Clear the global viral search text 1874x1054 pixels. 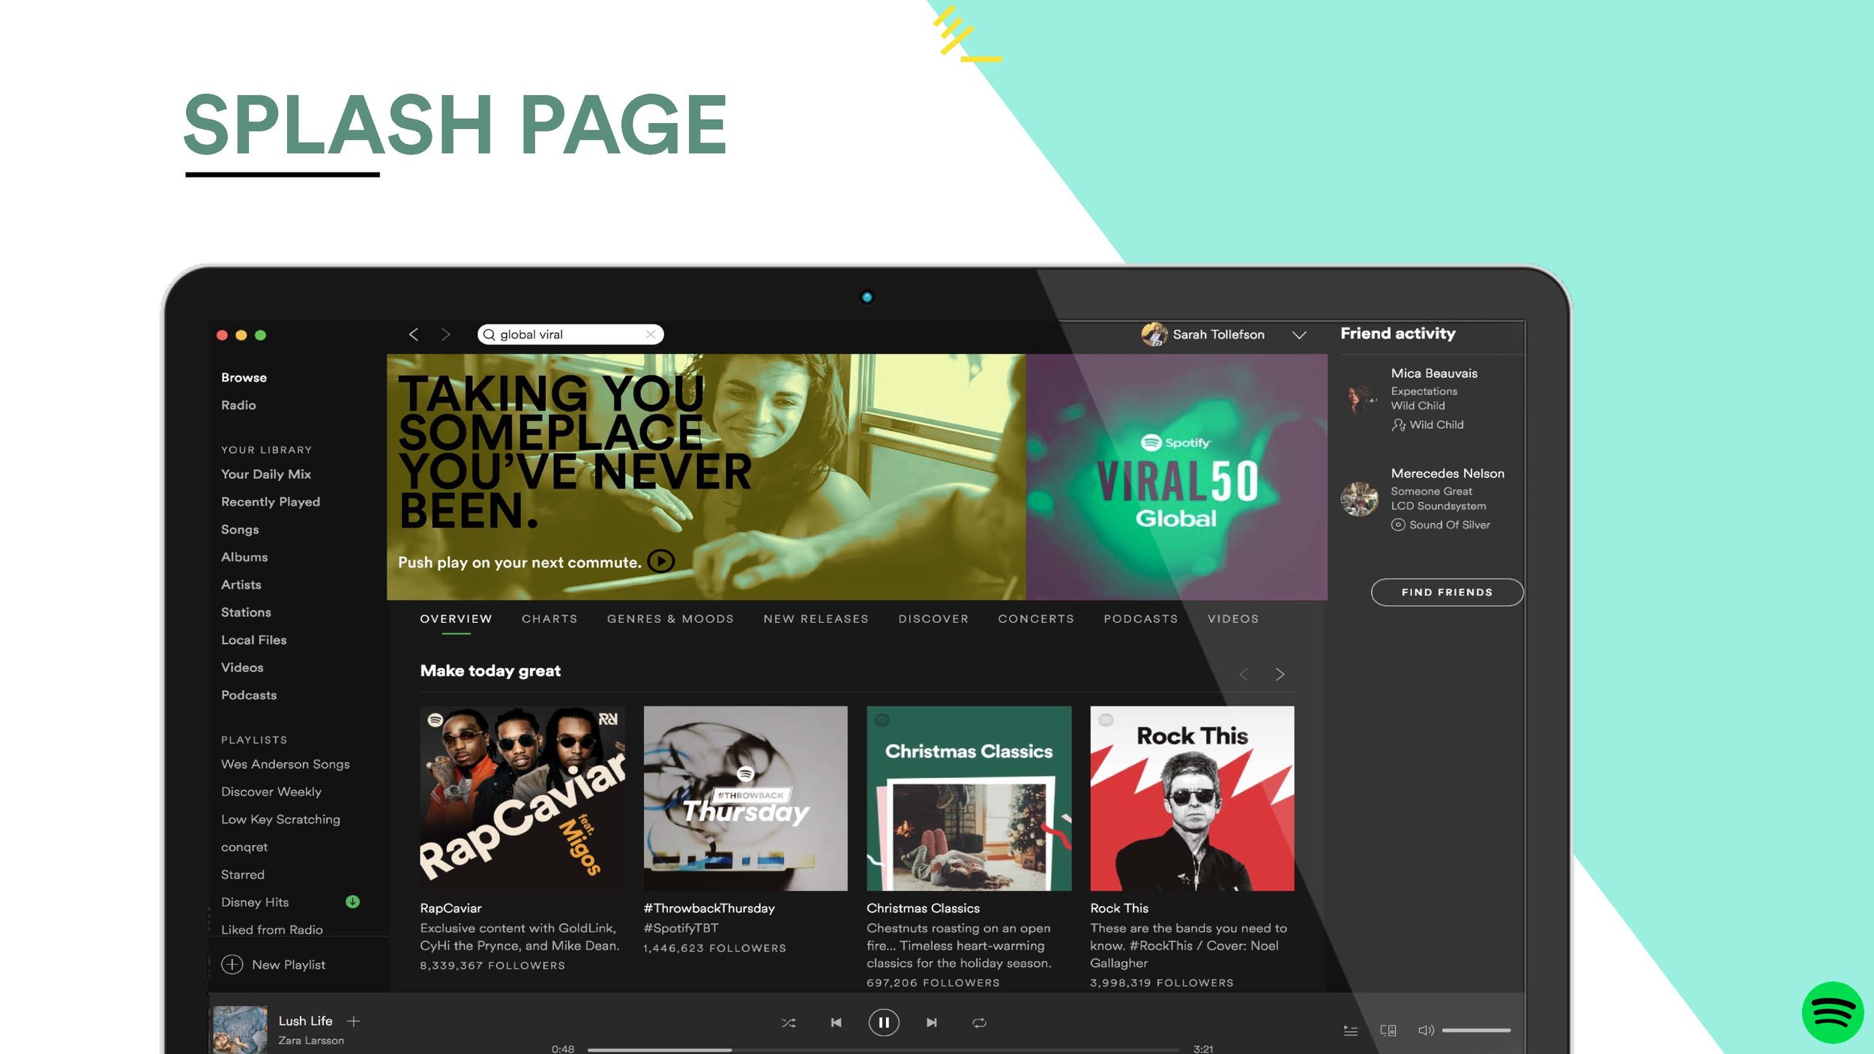pyautogui.click(x=651, y=334)
